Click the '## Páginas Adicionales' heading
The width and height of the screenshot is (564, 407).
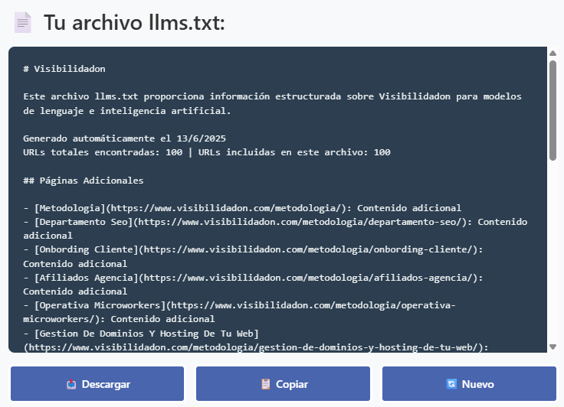[83, 181]
